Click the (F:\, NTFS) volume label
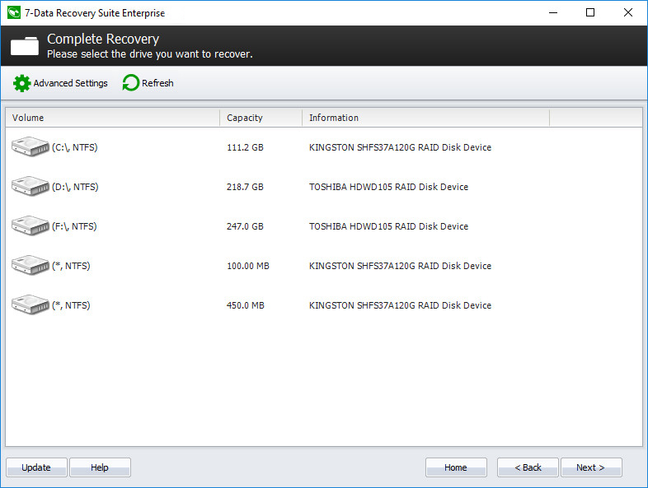This screenshot has width=648, height=488. tap(74, 226)
